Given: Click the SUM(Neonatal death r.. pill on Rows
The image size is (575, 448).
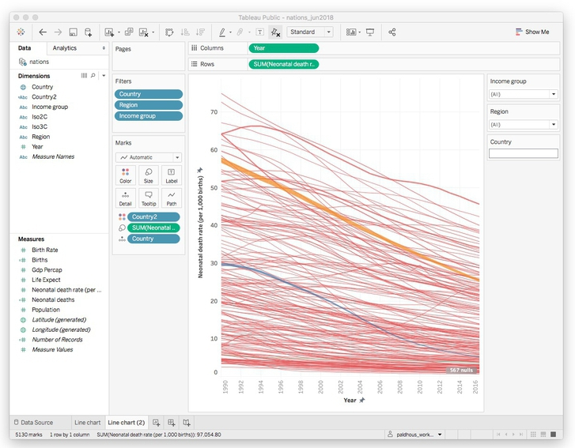Looking at the screenshot, I should 283,65.
